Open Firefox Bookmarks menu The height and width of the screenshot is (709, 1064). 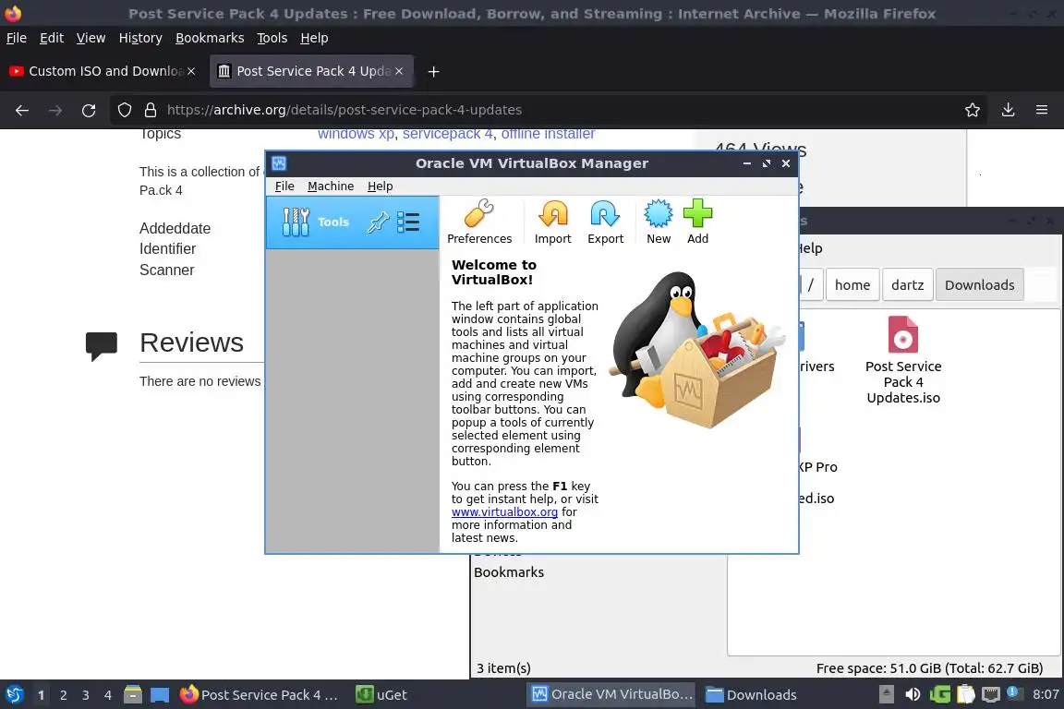210,38
